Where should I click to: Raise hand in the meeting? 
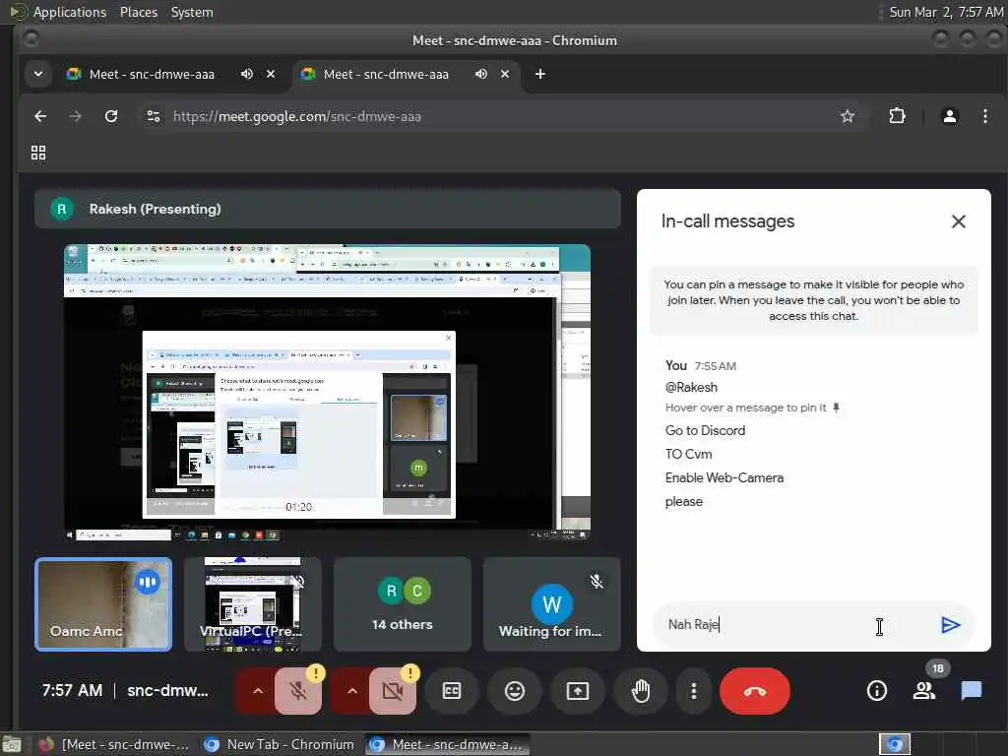coord(640,691)
